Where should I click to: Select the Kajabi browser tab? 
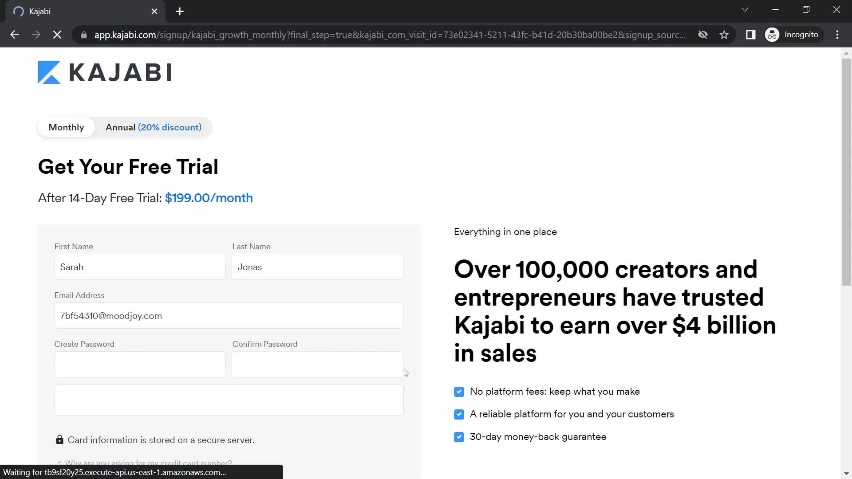[x=86, y=12]
